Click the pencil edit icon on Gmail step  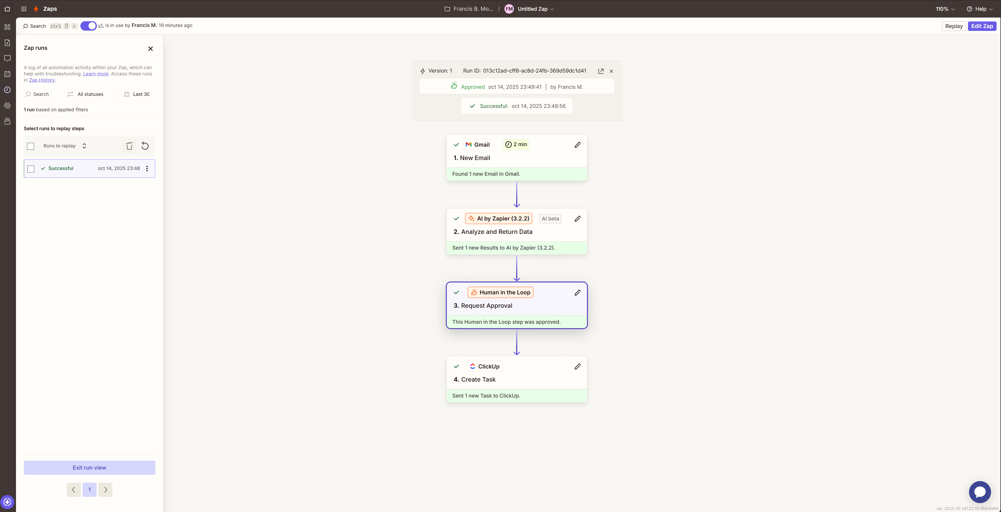(x=577, y=145)
